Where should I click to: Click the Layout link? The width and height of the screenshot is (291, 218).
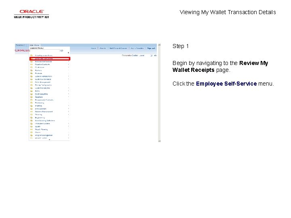[x=142, y=55]
